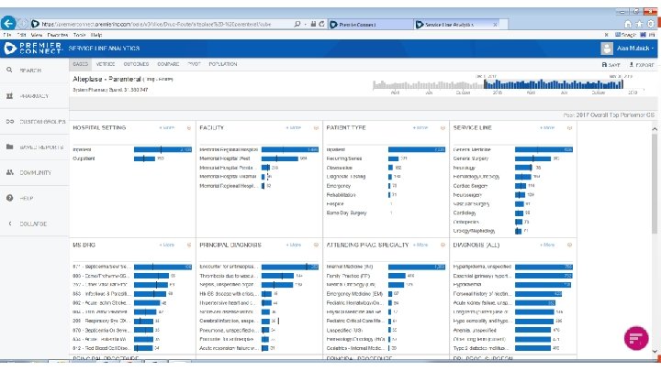
Task: Expand More in the Service Line panel
Action: (x=547, y=127)
